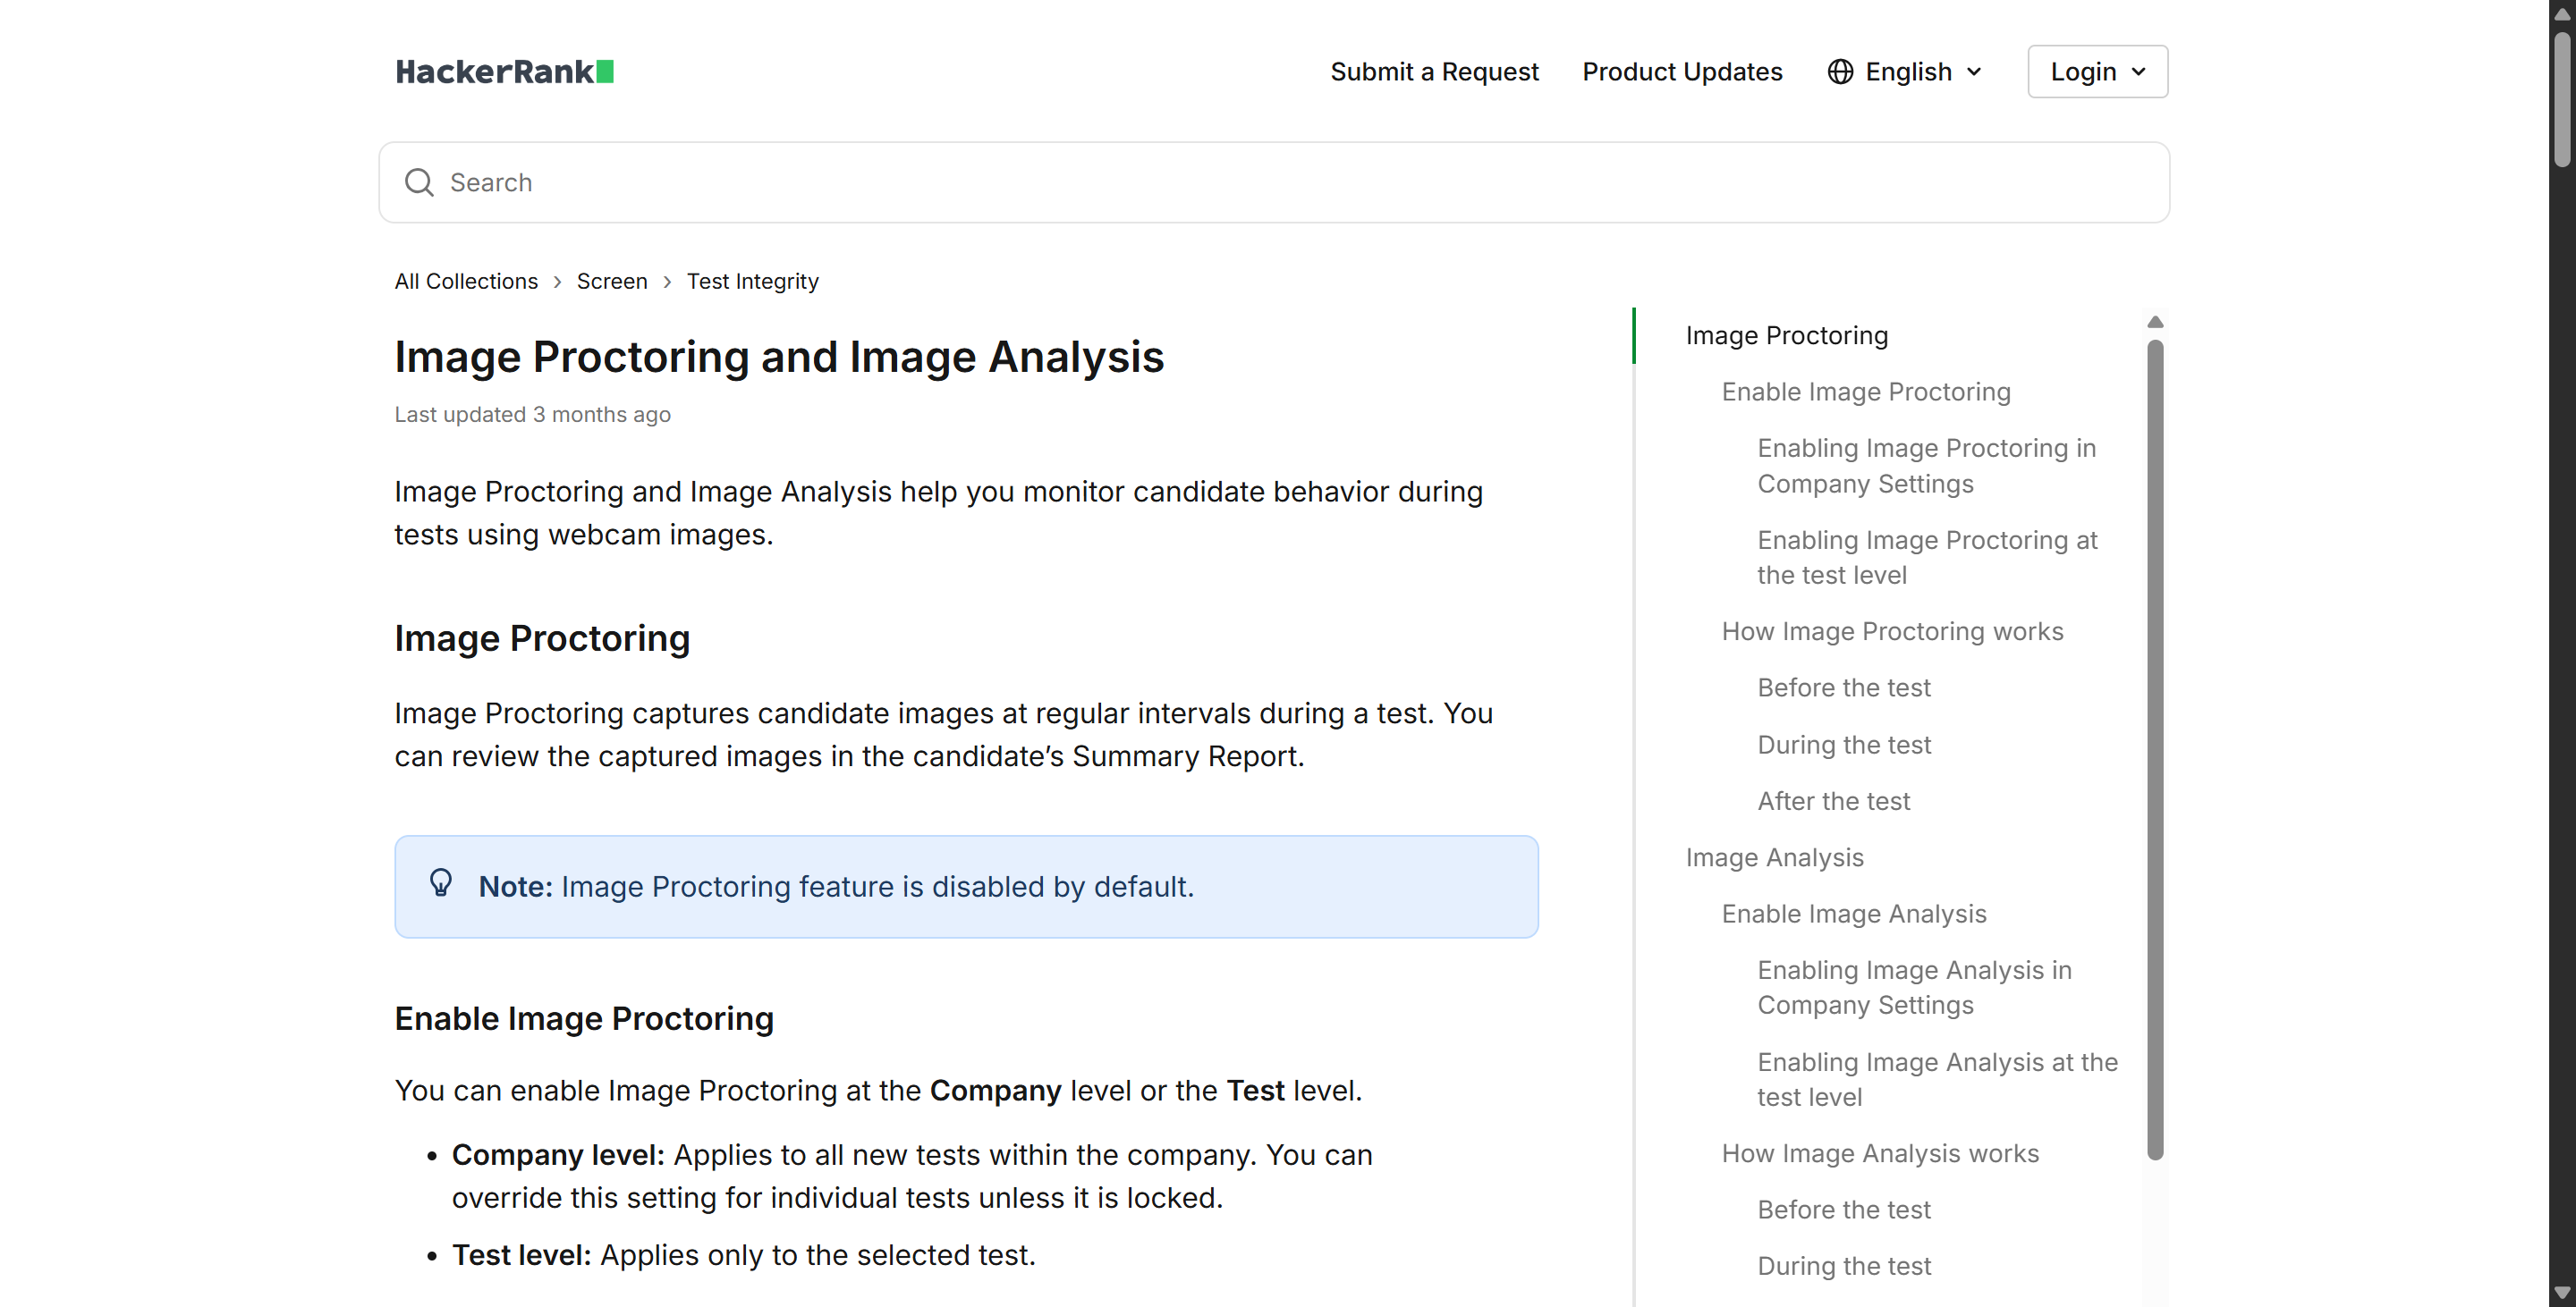
Task: Select Enabling Image Analysis at the test level
Action: 1938,1079
